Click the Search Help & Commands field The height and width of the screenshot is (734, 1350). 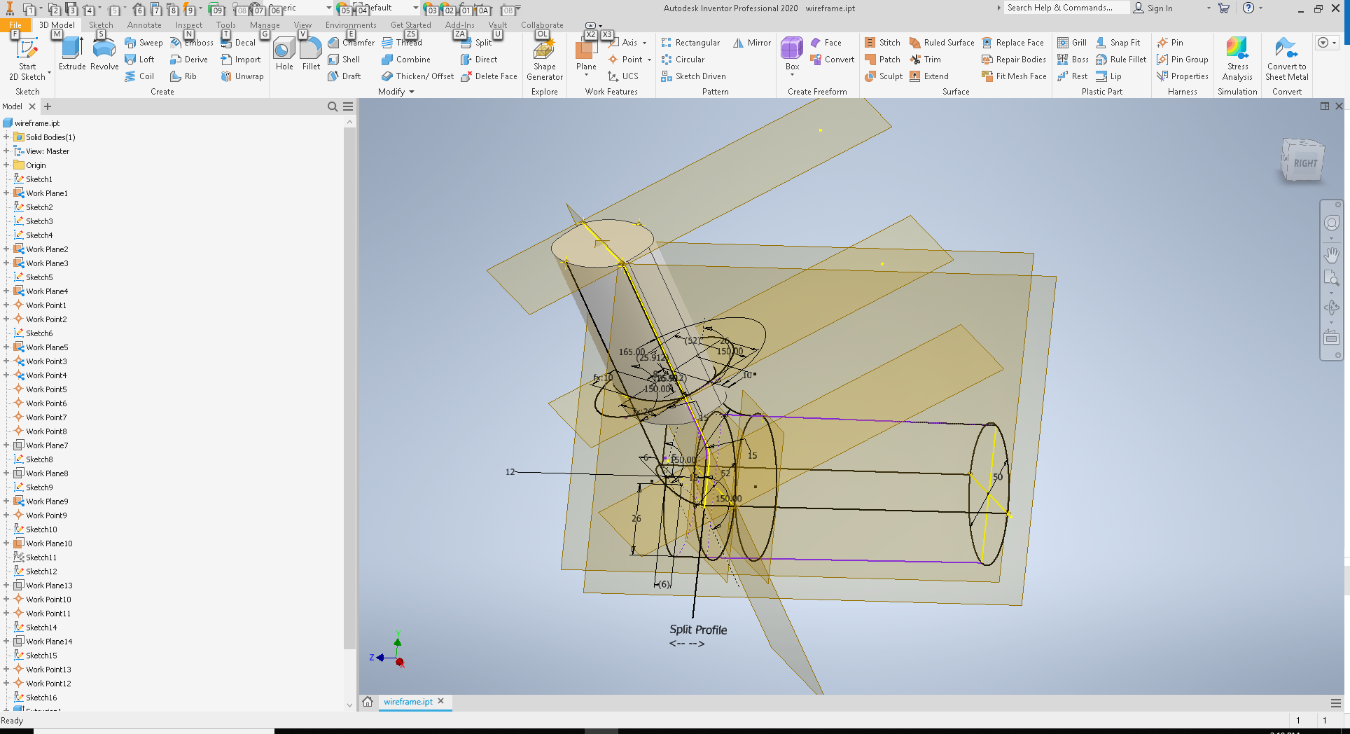(1065, 8)
